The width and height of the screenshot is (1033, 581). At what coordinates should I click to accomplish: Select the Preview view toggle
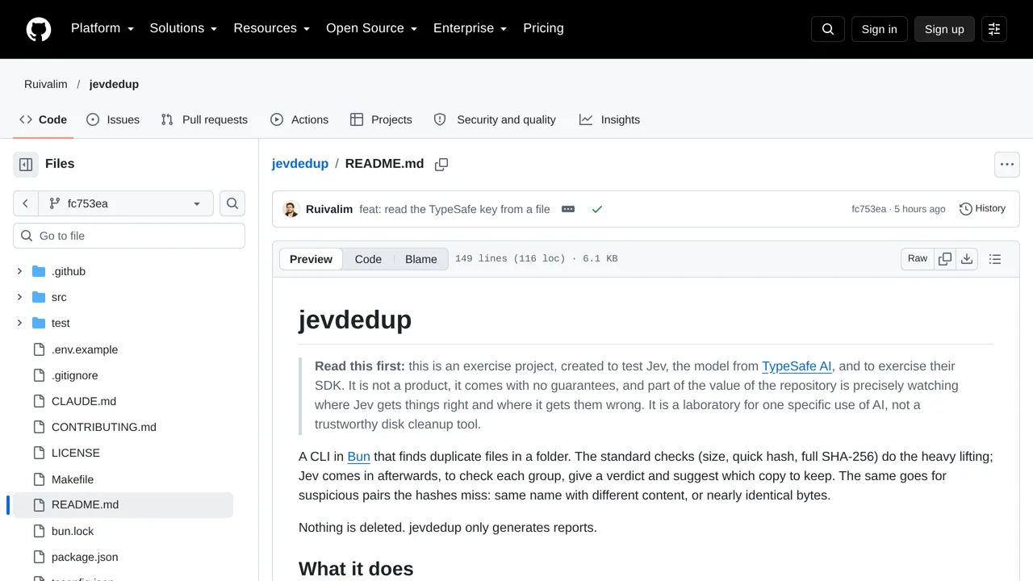point(311,259)
